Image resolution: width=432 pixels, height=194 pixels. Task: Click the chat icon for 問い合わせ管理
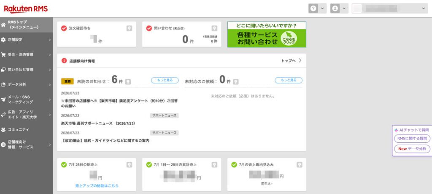click(3, 70)
